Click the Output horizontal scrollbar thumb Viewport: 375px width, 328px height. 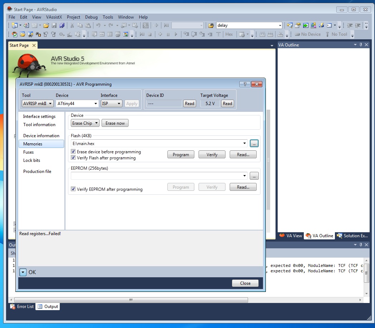[x=131, y=300]
